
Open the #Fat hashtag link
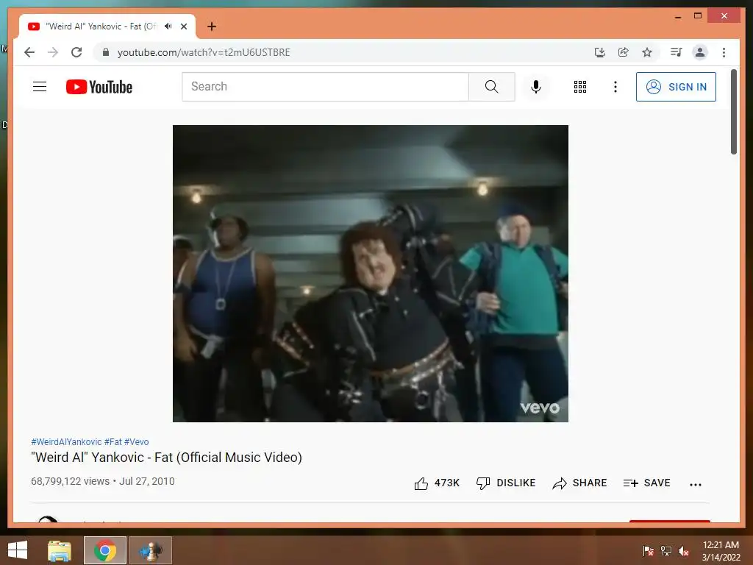[113, 442]
